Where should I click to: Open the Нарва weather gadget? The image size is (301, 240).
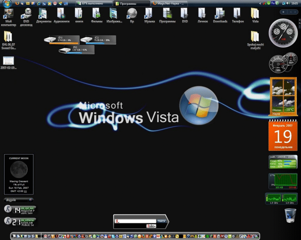(x=283, y=97)
